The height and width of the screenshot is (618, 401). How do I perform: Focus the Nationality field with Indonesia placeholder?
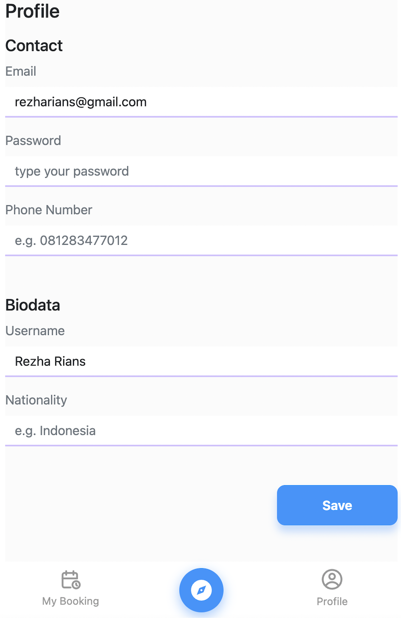(201, 431)
